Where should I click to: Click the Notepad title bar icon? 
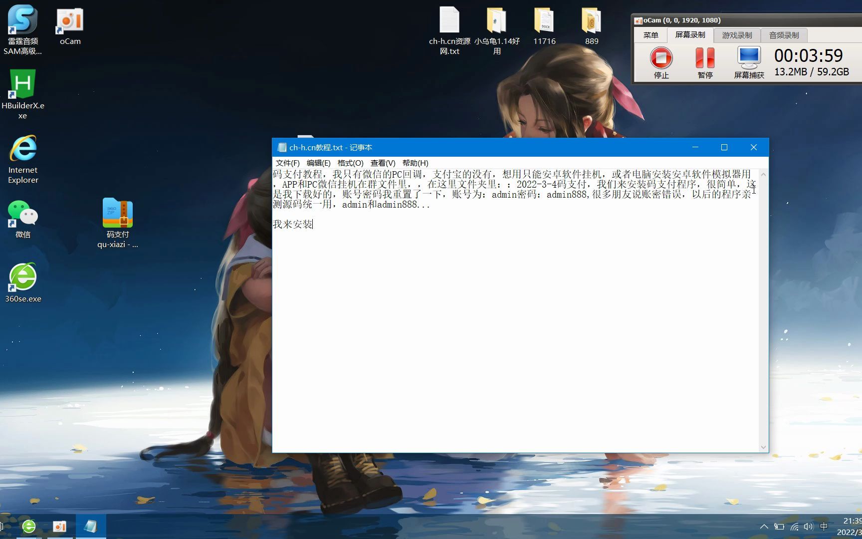282,147
